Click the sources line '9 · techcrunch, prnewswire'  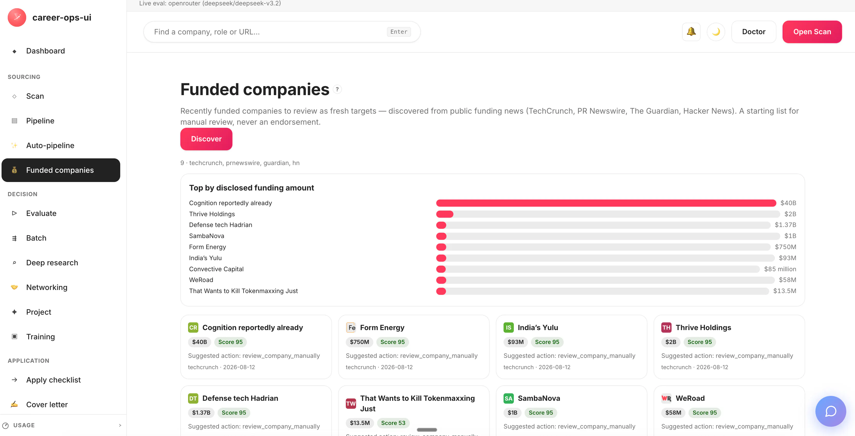coord(240,163)
